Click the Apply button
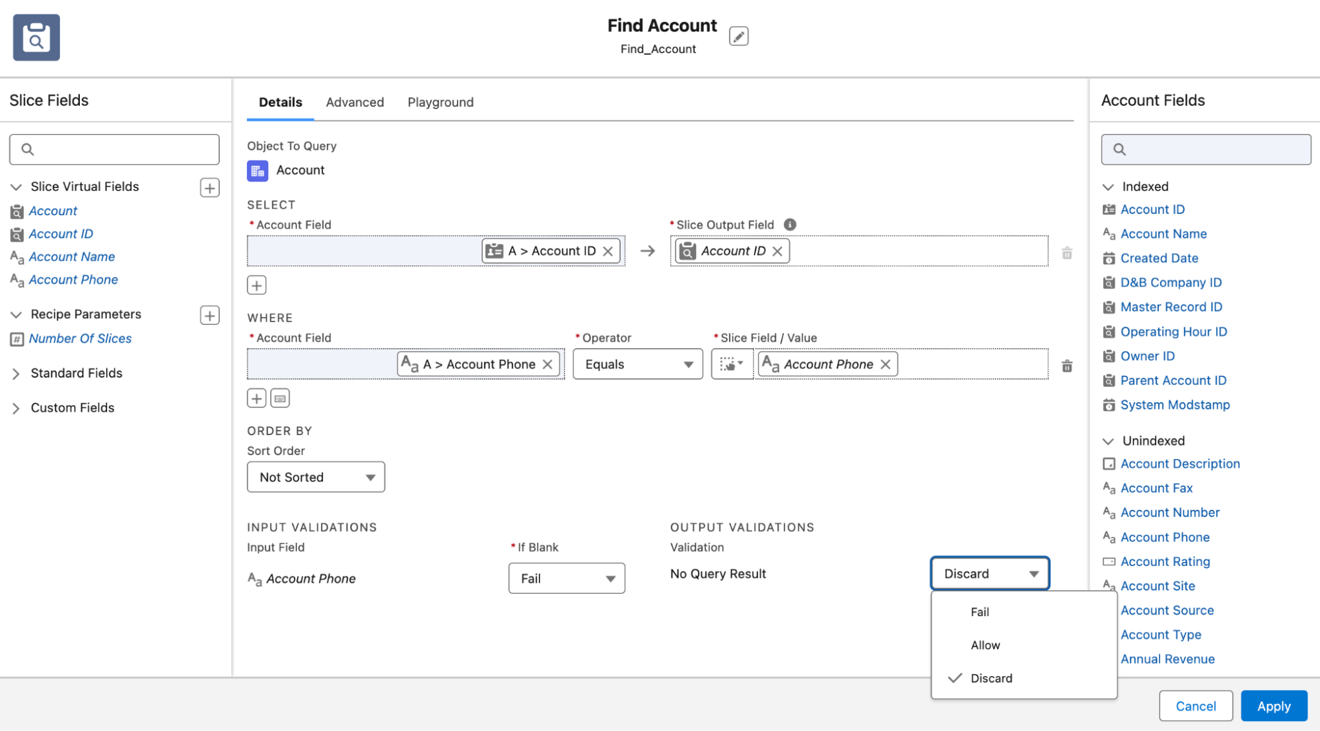 click(1273, 706)
